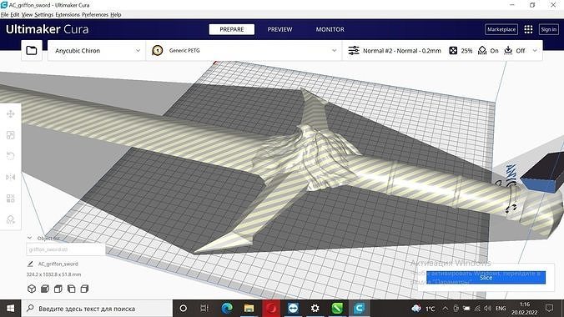Image resolution: width=564 pixels, height=317 pixels.
Task: Click the Normal #2 - Normal - 0.2mm profile
Action: (402, 51)
